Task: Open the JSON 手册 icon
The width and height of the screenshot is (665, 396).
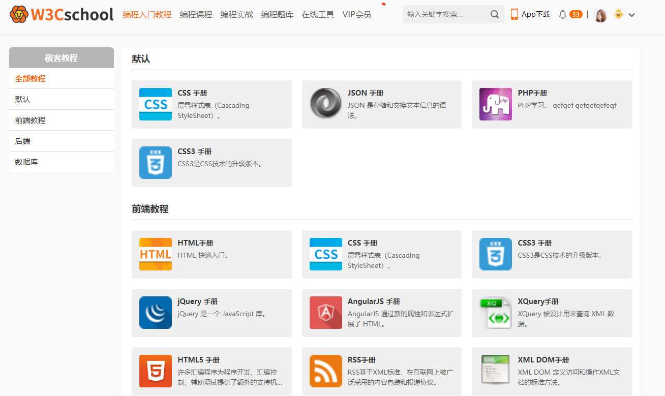Action: click(x=326, y=104)
